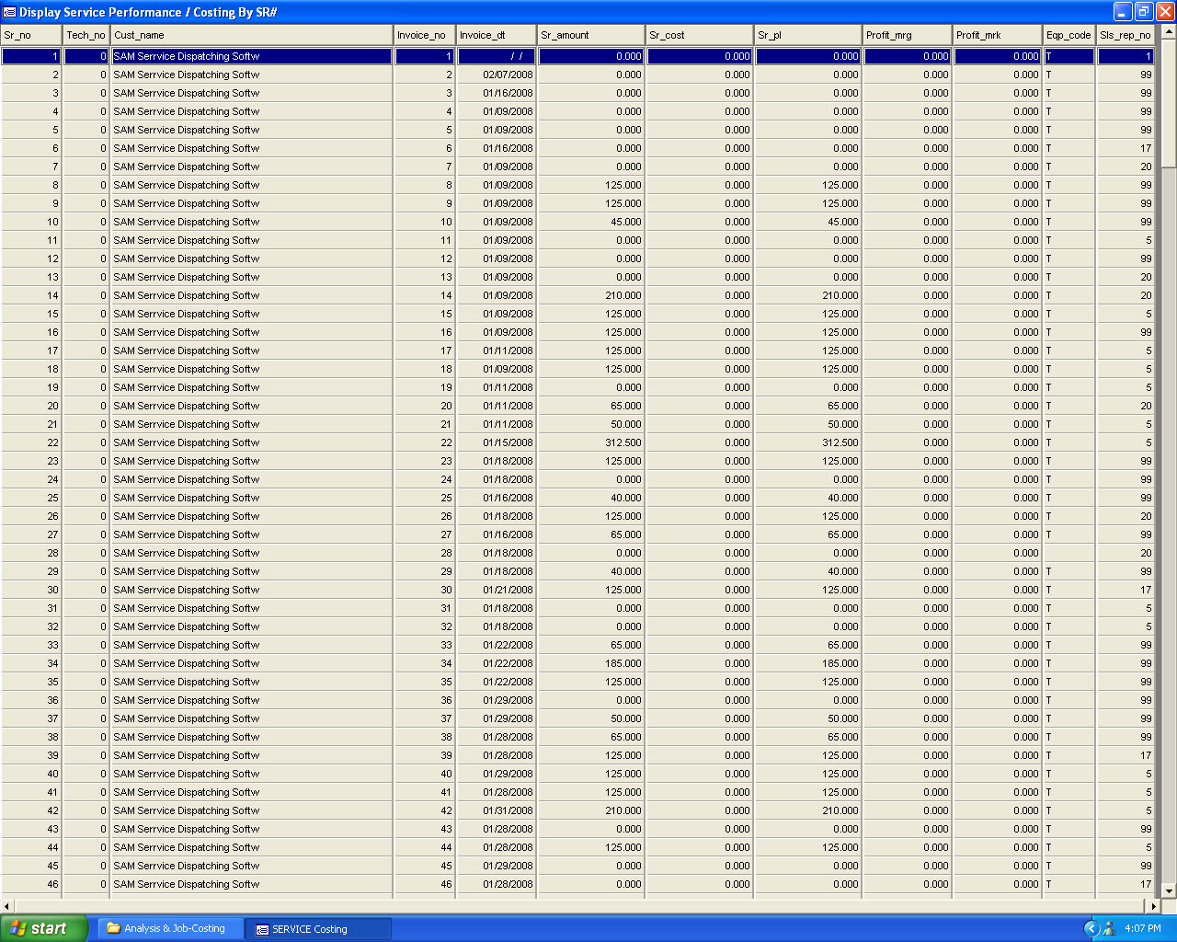Select Sr_amount 210.000 in row 14

(x=591, y=295)
